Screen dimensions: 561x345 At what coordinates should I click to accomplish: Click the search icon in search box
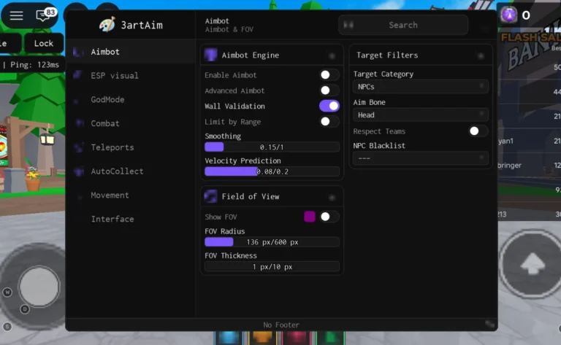[348, 25]
